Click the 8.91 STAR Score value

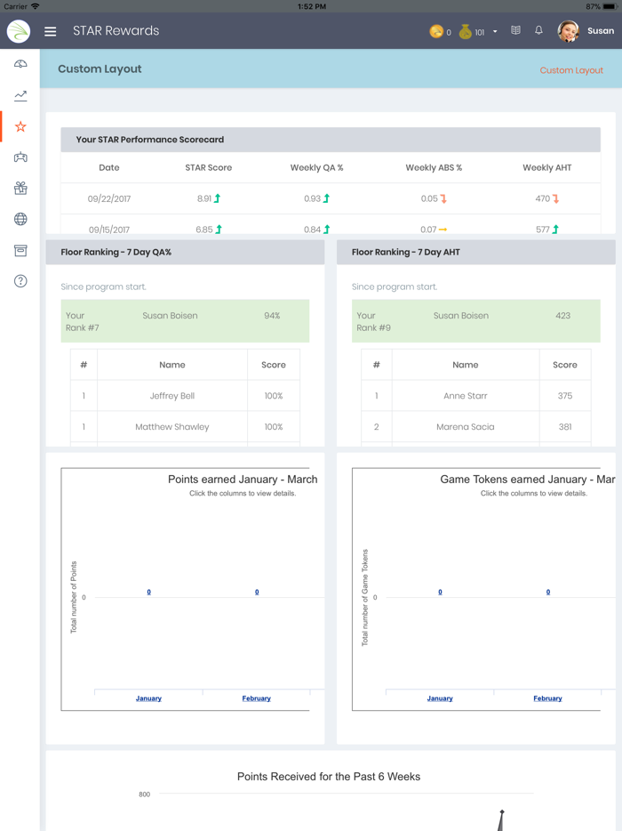204,198
